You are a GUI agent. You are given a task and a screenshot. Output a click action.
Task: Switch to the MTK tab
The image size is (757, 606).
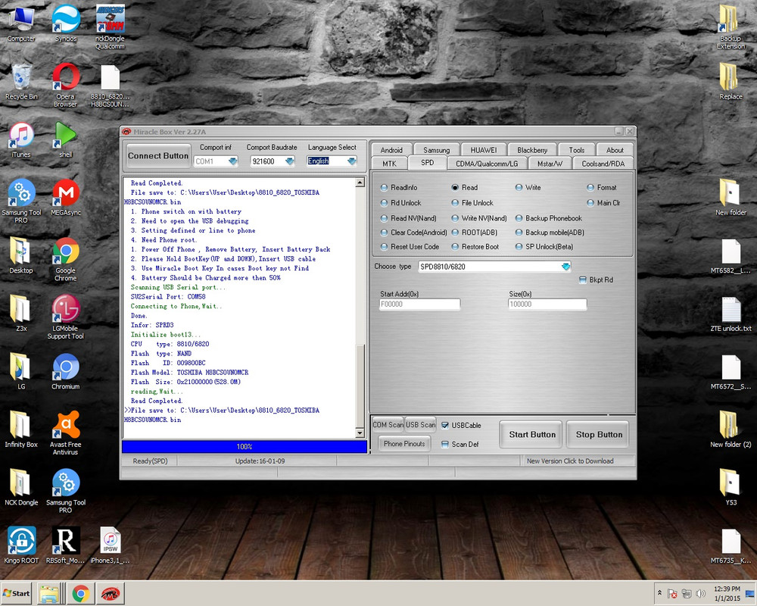(x=389, y=164)
